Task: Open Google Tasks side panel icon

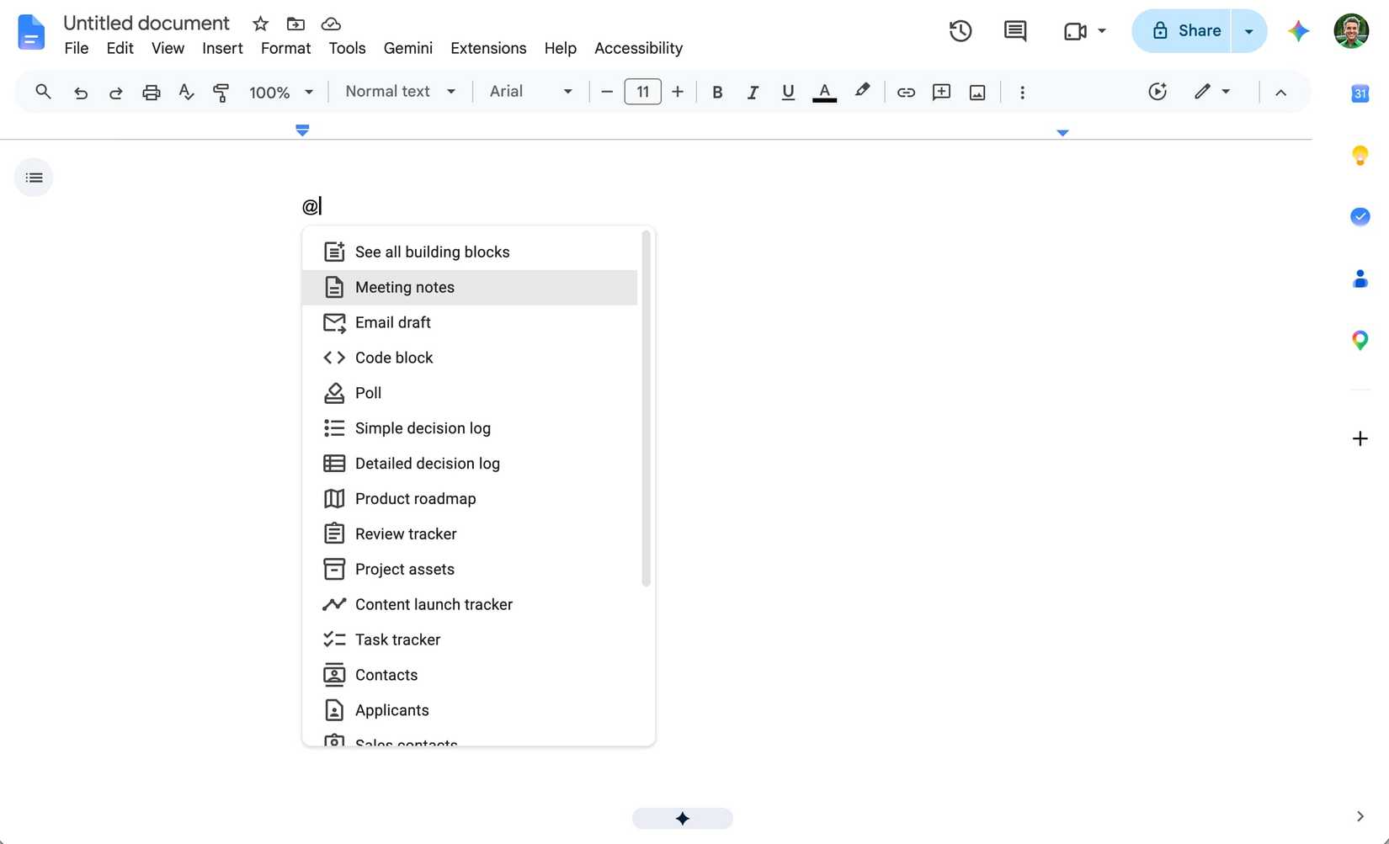Action: pyautogui.click(x=1360, y=216)
